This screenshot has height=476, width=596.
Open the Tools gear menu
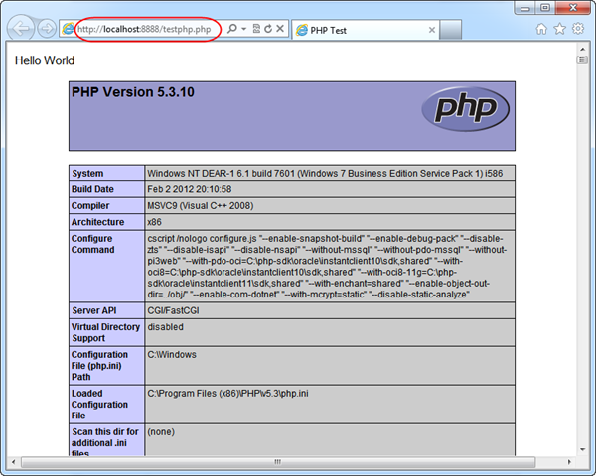point(578,29)
